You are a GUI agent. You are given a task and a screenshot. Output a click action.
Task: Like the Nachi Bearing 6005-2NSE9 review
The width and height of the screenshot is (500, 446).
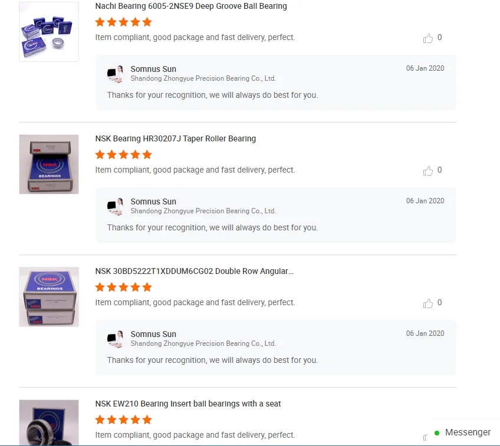coord(428,38)
